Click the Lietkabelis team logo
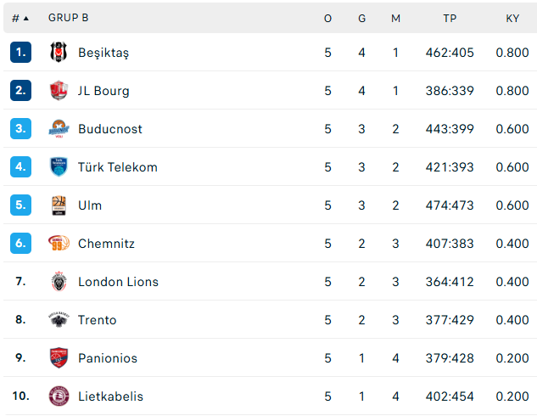 tap(59, 396)
